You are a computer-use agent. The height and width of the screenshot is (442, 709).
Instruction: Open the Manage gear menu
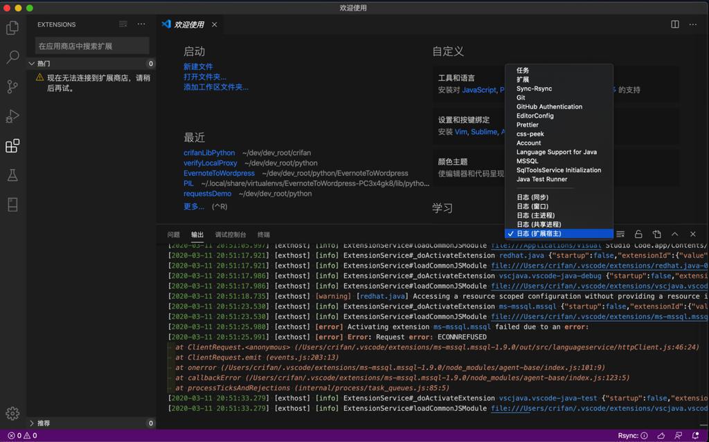click(x=12, y=413)
